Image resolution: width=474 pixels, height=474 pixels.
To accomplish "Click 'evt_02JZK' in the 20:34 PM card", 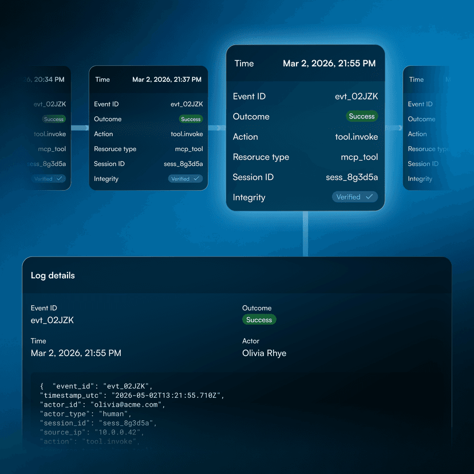I will [x=50, y=104].
